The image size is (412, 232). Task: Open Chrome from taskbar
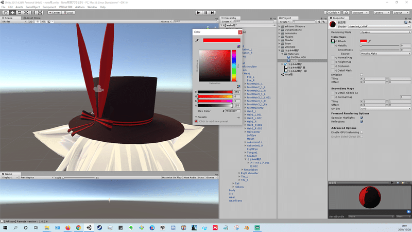point(79,227)
